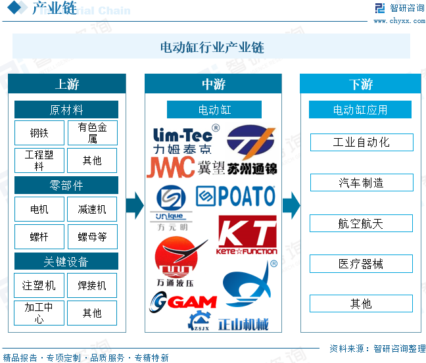Select the 工业自动化 box
The width and height of the screenshot is (426, 363).
[x=362, y=142]
